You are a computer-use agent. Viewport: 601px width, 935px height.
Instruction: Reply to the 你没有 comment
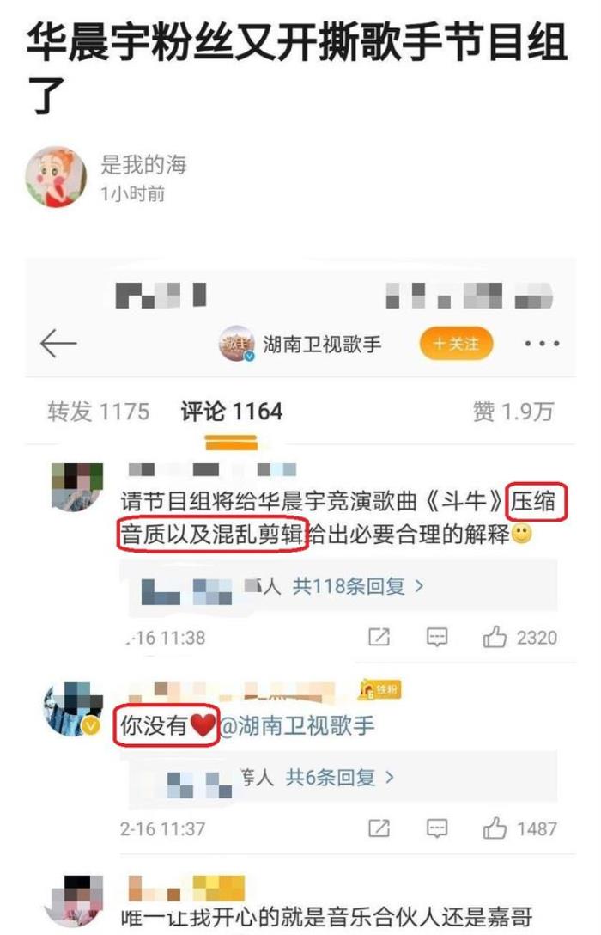tap(437, 828)
